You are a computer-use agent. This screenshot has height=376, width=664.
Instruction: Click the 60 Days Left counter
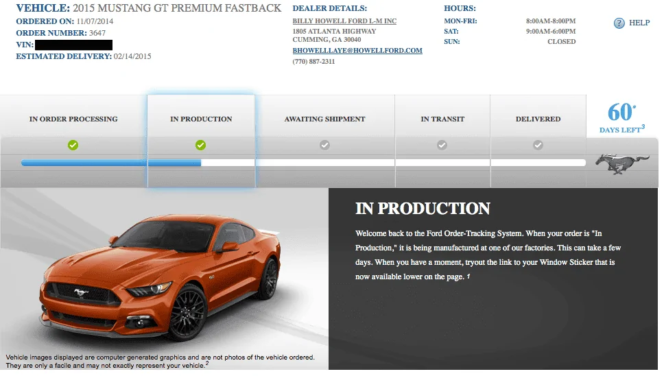coord(621,118)
